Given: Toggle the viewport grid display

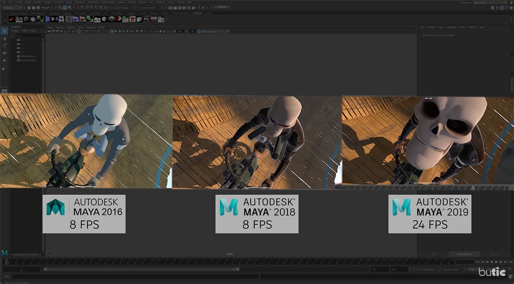Looking at the screenshot, I should point(79,31).
